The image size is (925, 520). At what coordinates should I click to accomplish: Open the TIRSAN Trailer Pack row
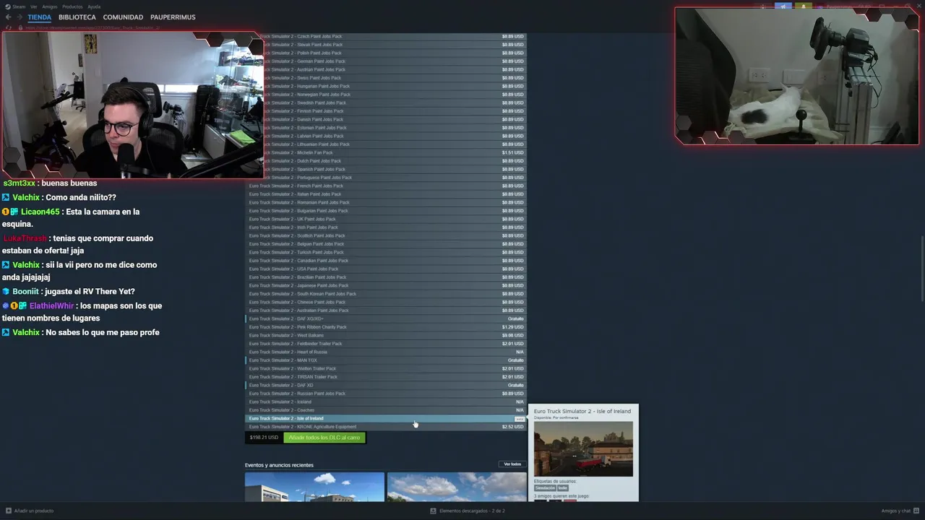point(386,377)
